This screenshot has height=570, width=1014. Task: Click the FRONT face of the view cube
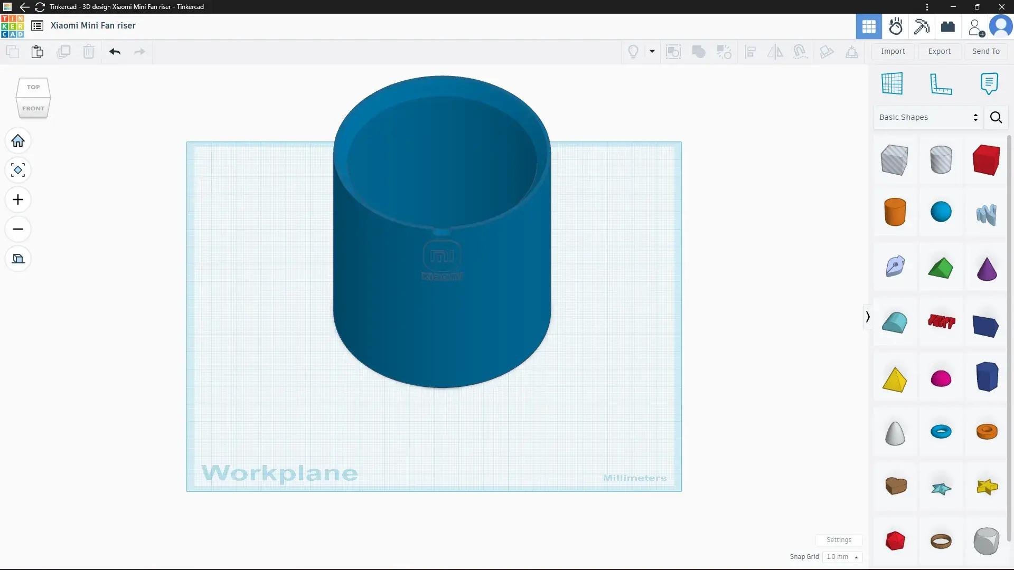pos(33,108)
